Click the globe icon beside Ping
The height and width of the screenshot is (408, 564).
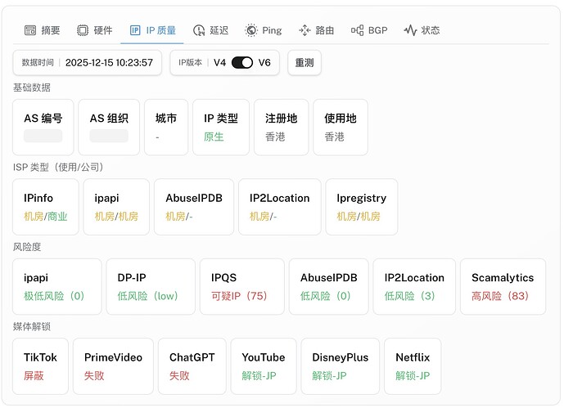point(251,30)
